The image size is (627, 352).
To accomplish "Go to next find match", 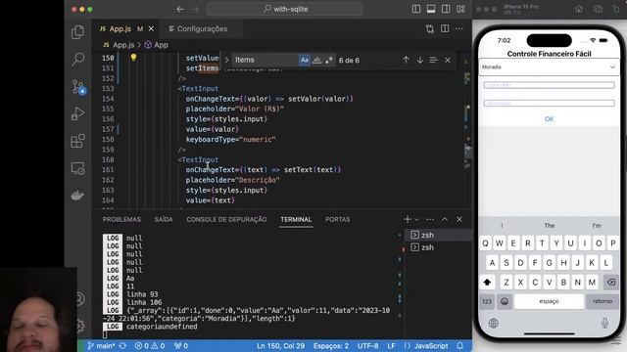I will coord(420,60).
